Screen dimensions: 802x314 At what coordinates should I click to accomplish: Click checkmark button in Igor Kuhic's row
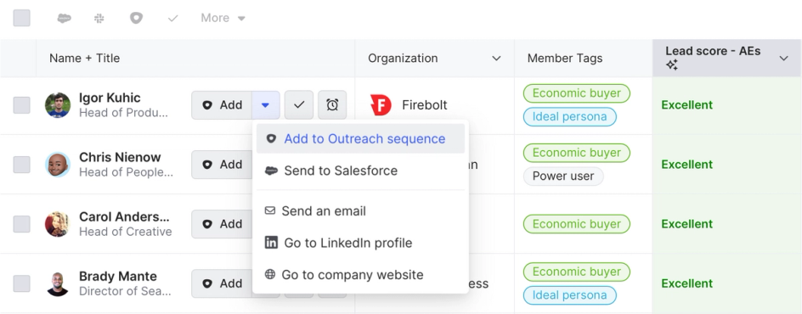[299, 104]
